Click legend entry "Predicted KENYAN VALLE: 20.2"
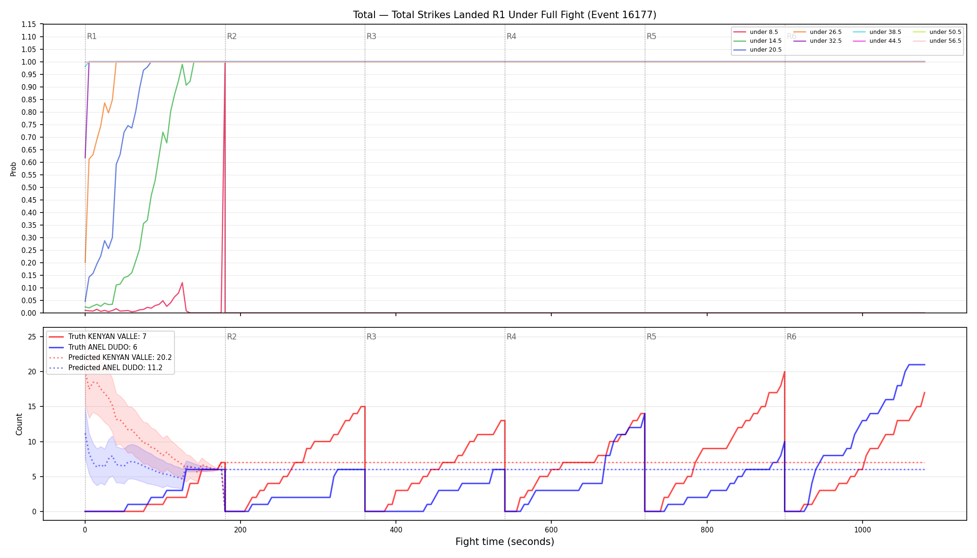The width and height of the screenshot is (977, 558). [x=110, y=358]
